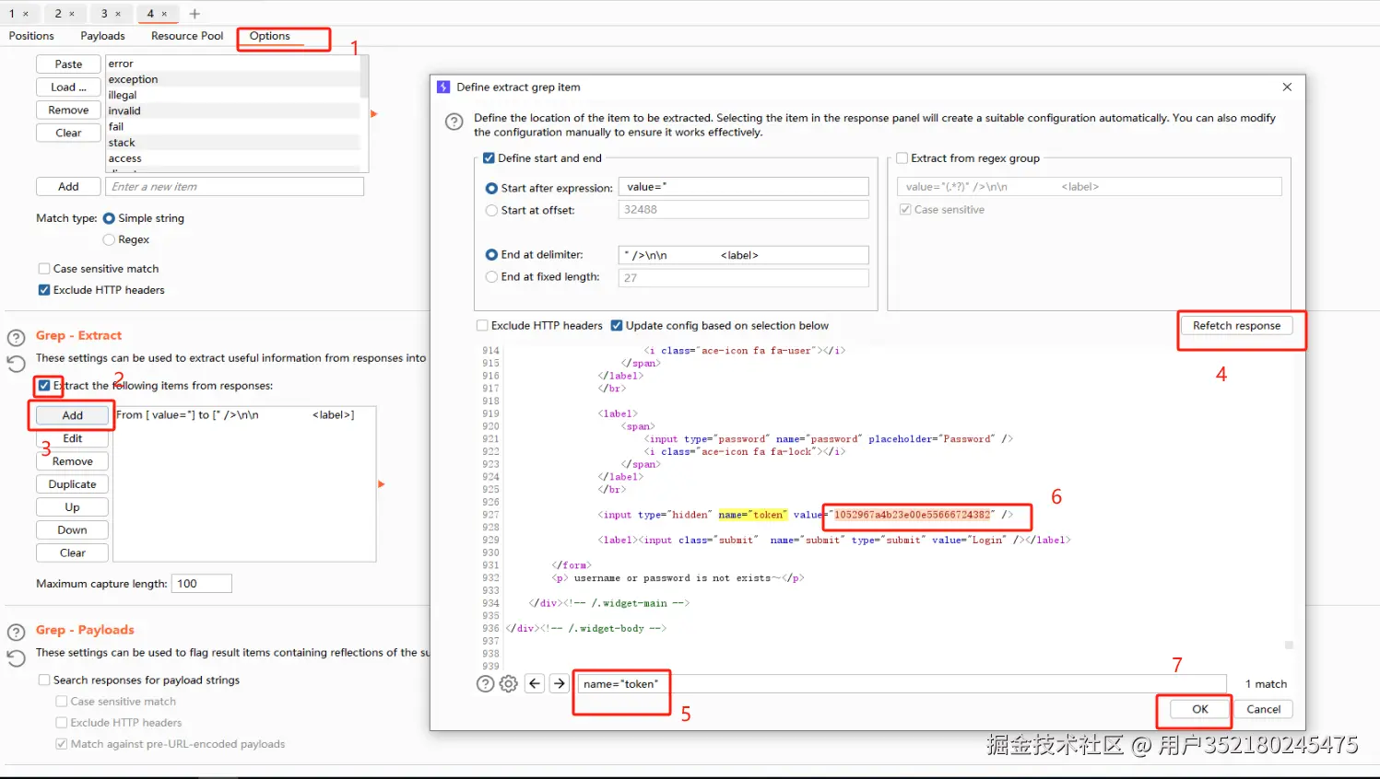This screenshot has height=779, width=1380.
Task: Cancel the extract grep dialog
Action: [x=1263, y=710]
